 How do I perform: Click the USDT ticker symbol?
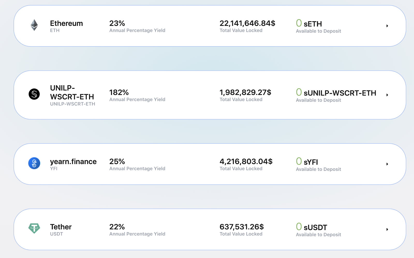click(57, 234)
